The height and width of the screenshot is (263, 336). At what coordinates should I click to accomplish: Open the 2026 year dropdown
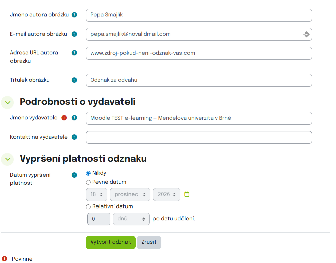tap(167, 194)
